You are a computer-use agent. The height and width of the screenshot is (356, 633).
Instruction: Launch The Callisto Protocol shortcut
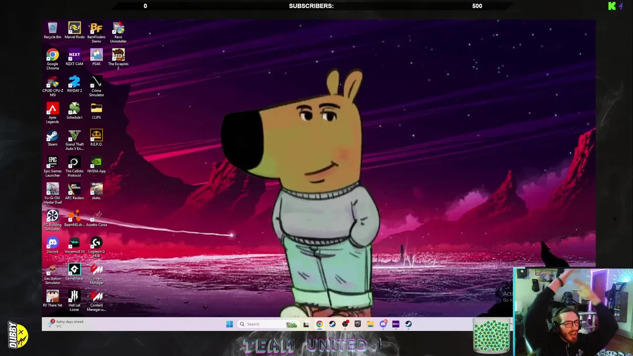tap(74, 167)
